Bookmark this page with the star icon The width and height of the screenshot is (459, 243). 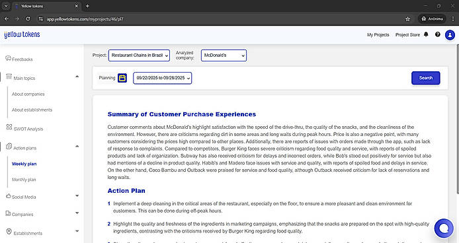[408, 19]
